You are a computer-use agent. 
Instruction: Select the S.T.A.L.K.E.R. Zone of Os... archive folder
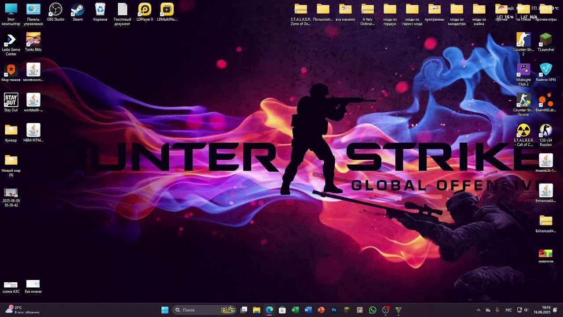pos(301,14)
